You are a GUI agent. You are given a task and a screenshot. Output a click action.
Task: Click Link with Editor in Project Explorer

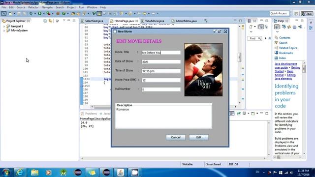coord(50,21)
